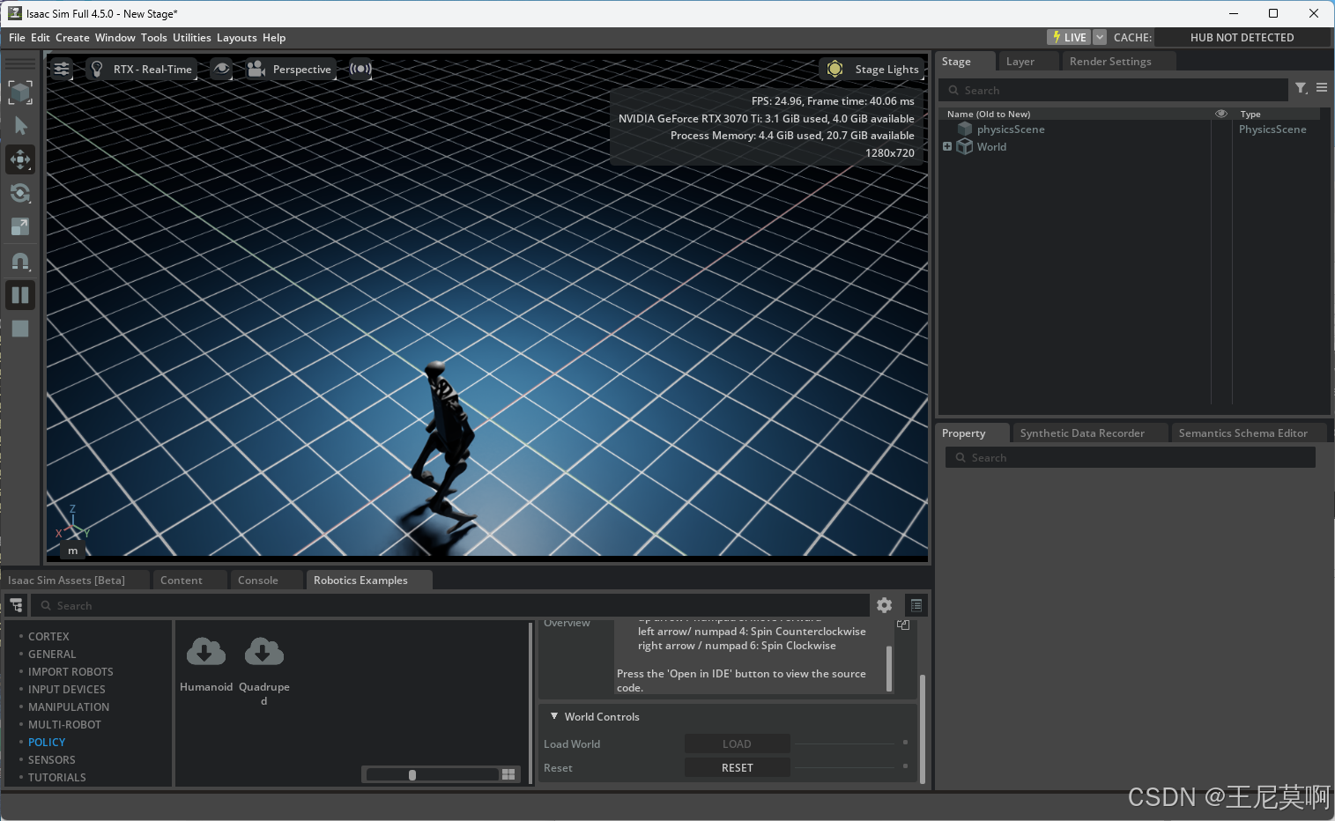The height and width of the screenshot is (821, 1335).
Task: Open the Help menu
Action: pyautogui.click(x=274, y=38)
